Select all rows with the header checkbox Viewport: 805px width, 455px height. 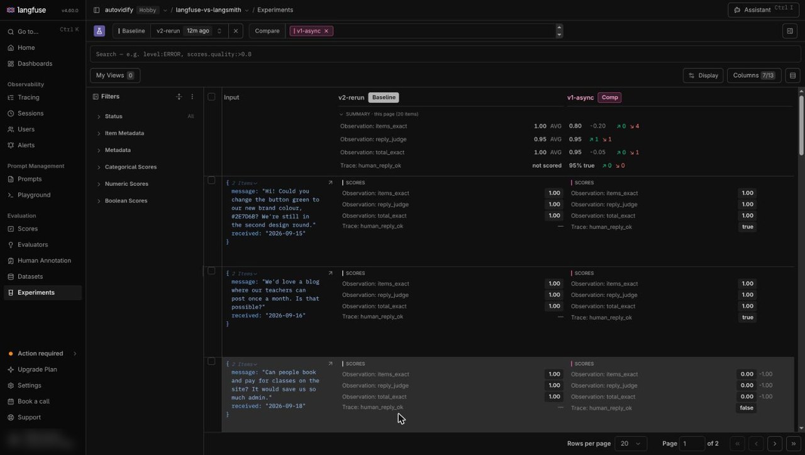(x=211, y=97)
